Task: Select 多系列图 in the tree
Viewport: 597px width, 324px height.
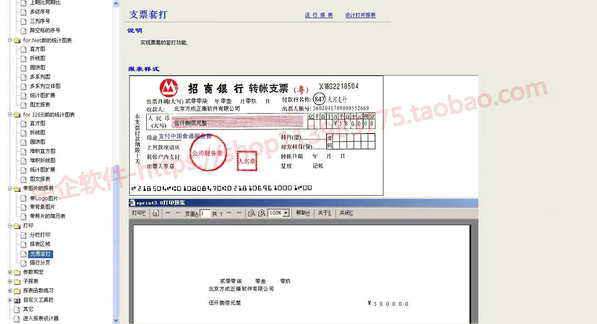Action: (40, 77)
